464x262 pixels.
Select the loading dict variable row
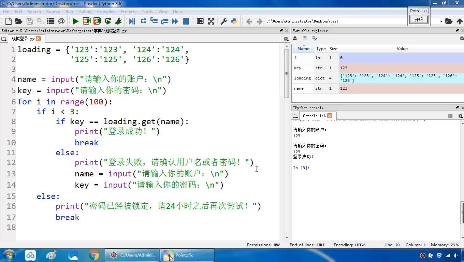[302, 78]
